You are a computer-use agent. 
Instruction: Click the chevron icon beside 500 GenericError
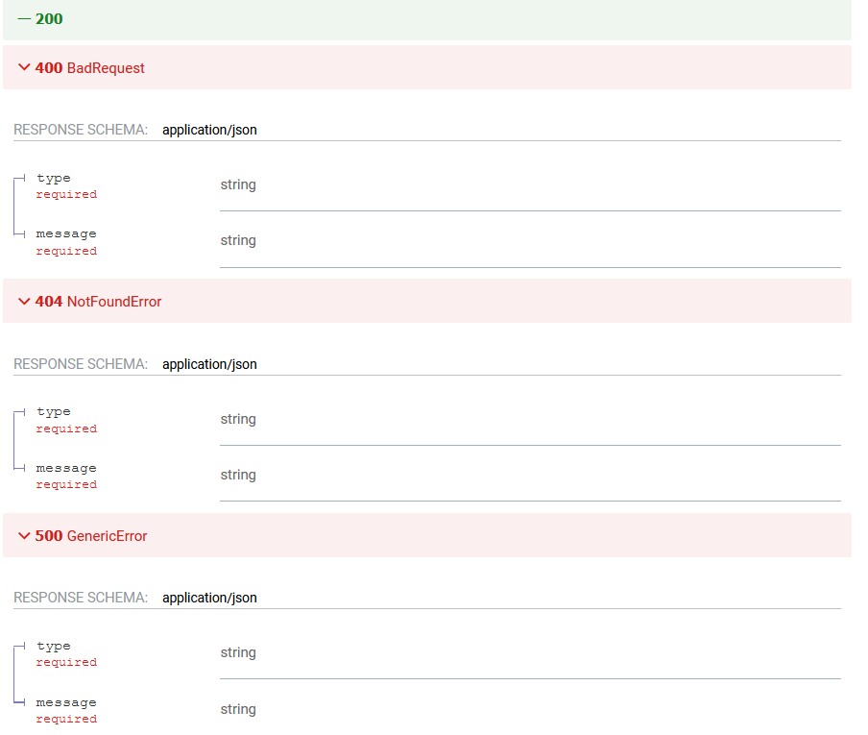click(24, 536)
